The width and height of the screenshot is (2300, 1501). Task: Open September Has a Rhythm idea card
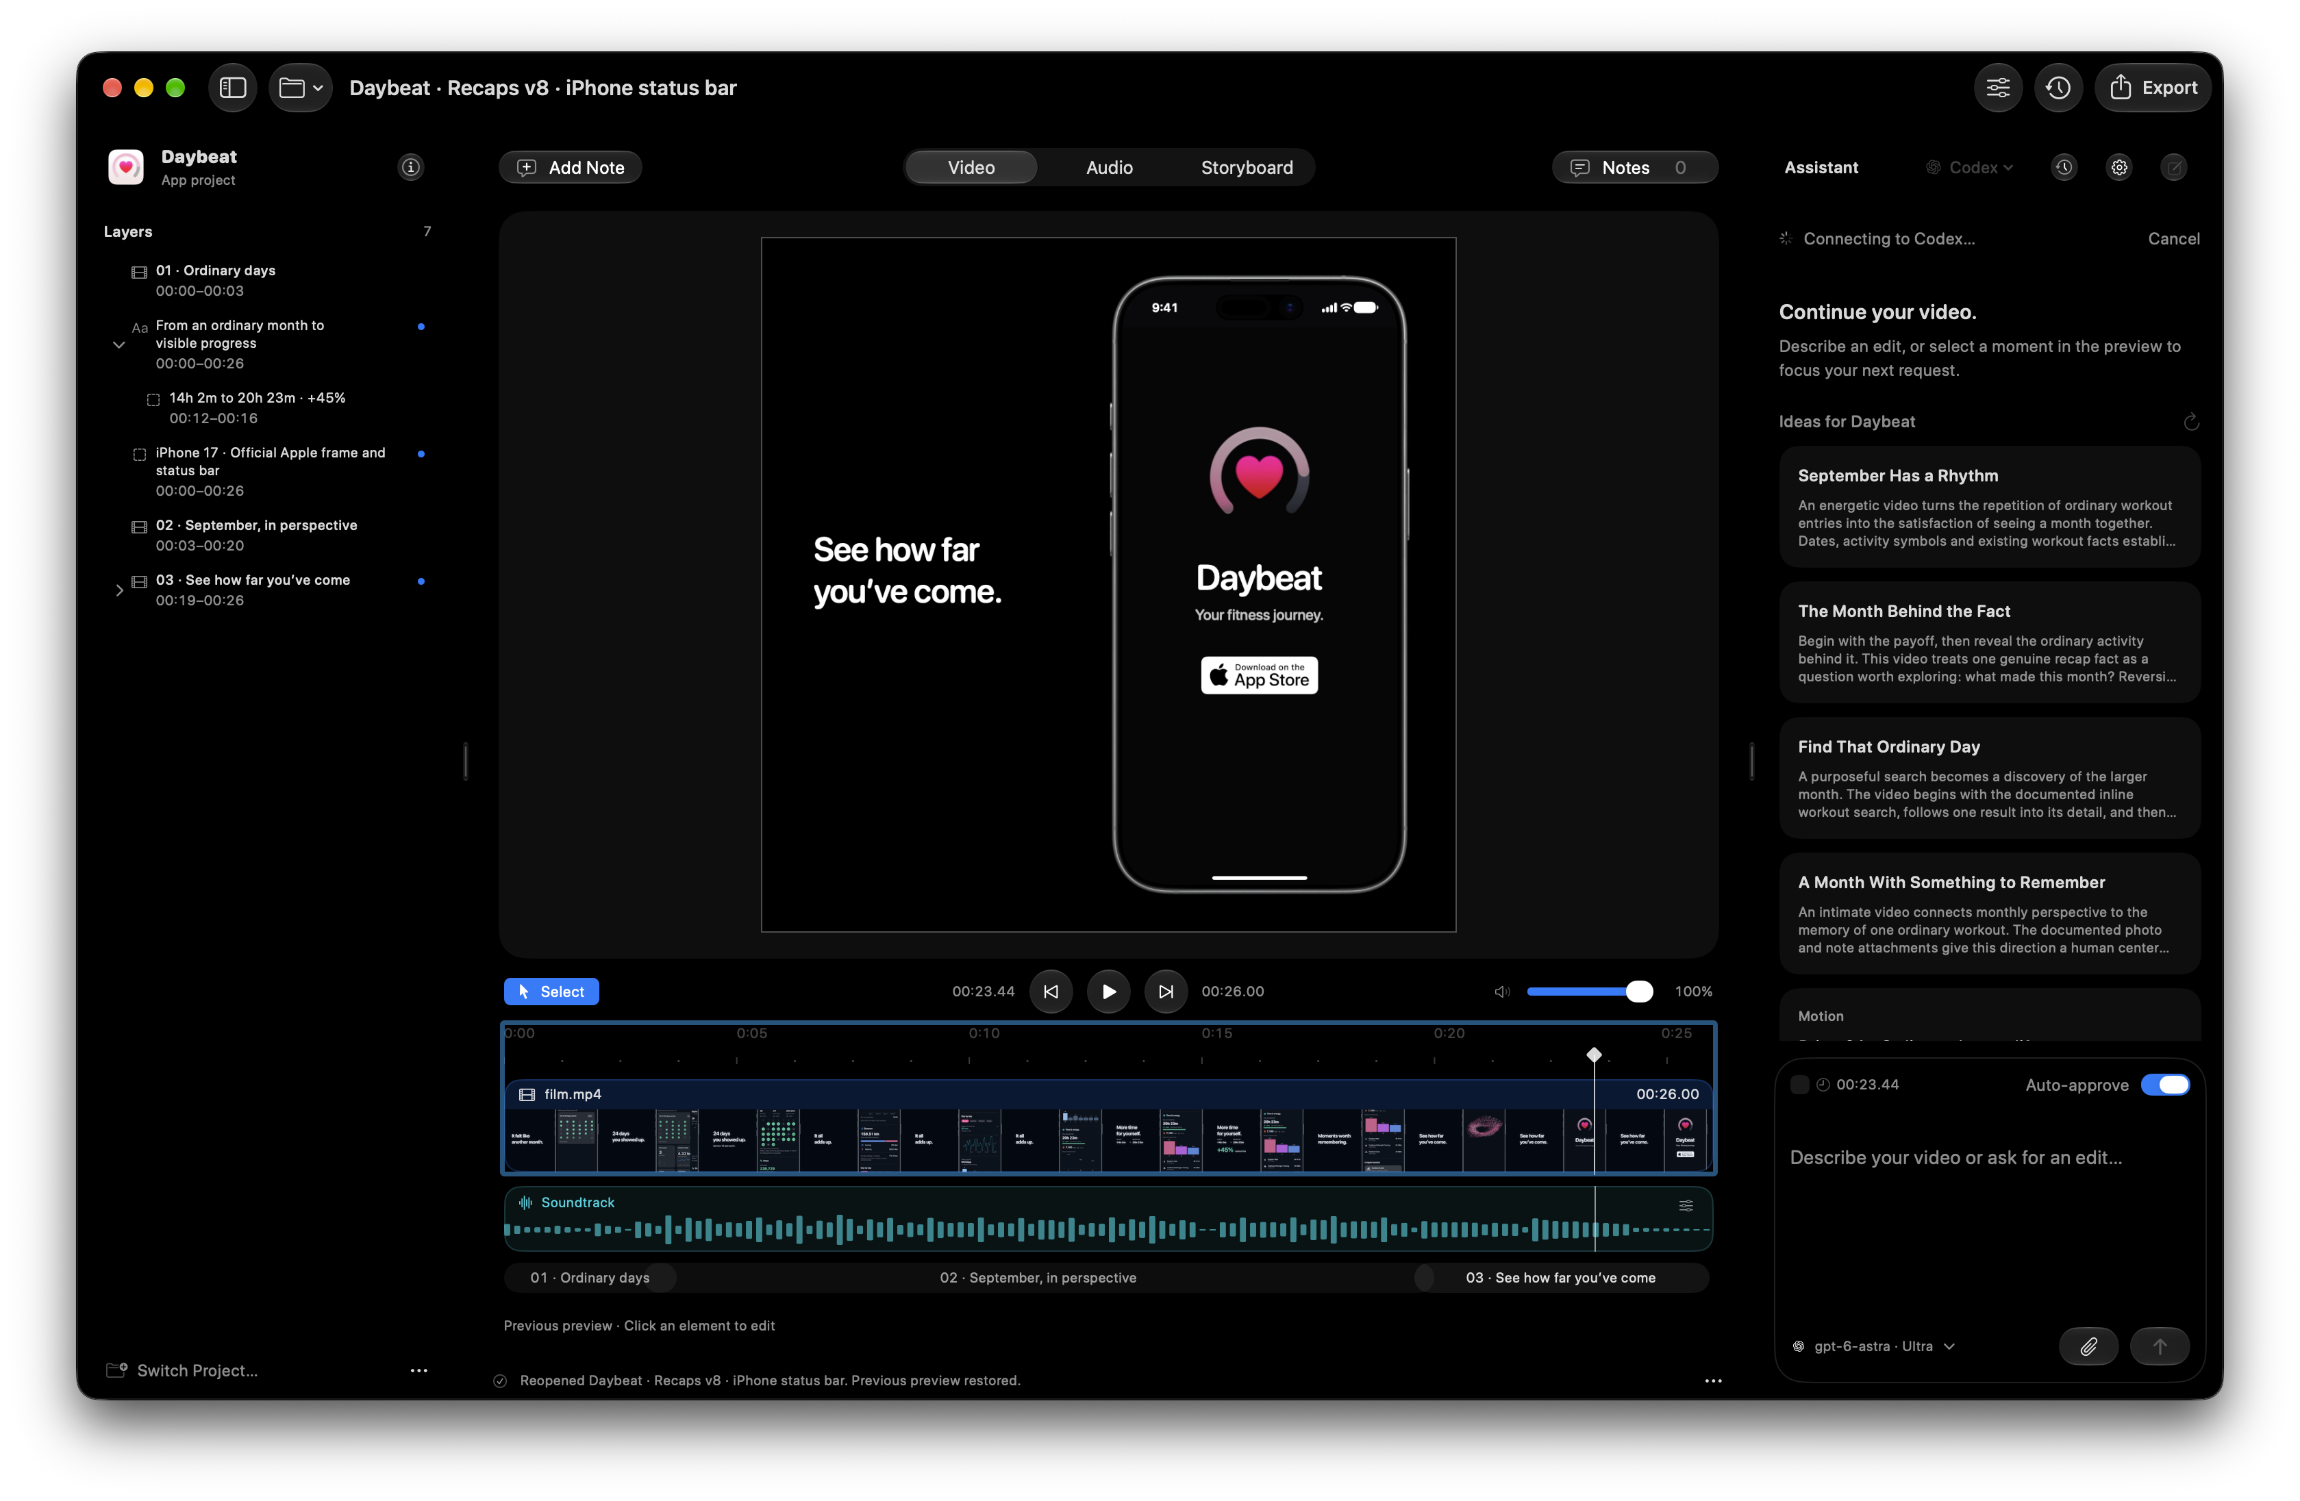coord(1989,506)
